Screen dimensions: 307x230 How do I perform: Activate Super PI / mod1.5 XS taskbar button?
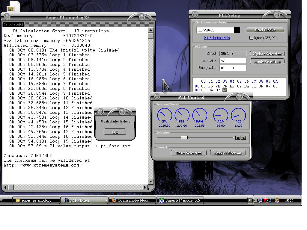pyautogui.click(x=180, y=200)
